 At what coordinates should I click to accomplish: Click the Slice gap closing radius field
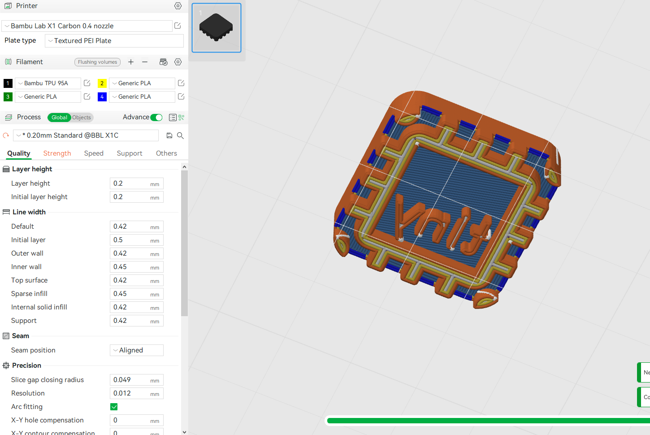click(137, 380)
